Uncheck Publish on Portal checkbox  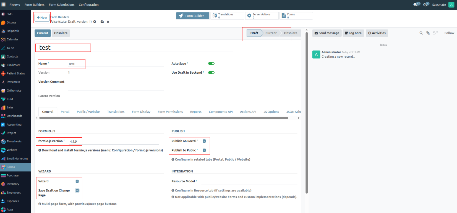coord(204,141)
